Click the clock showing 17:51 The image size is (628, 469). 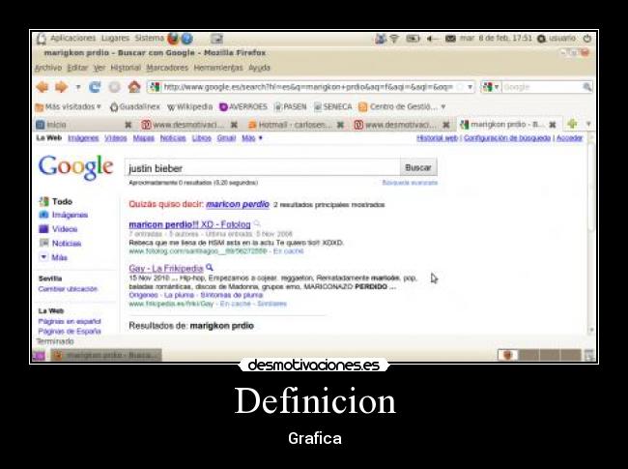pyautogui.click(x=496, y=39)
